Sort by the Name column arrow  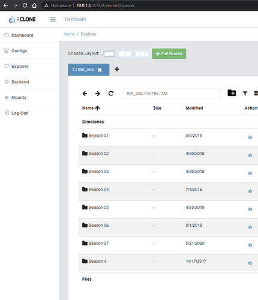[x=97, y=108]
